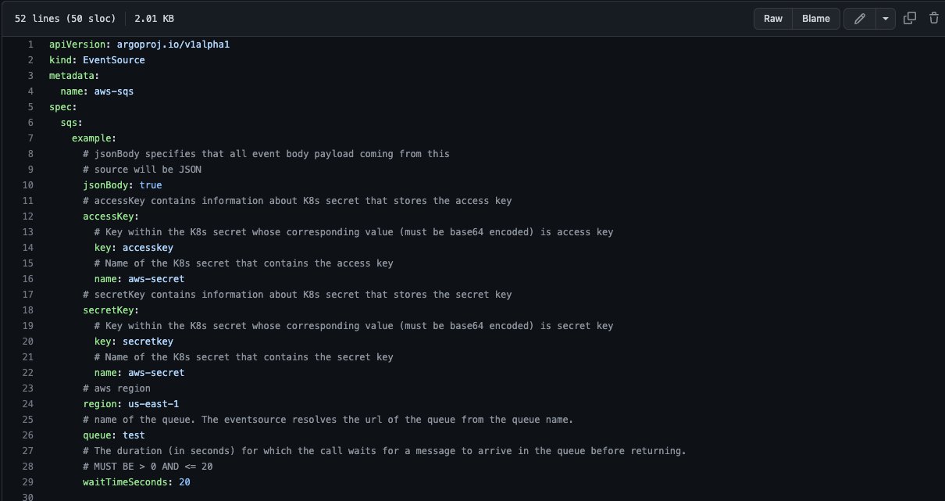Click the trash icon to delete file
Viewport: 945px width, 501px height.
[933, 19]
